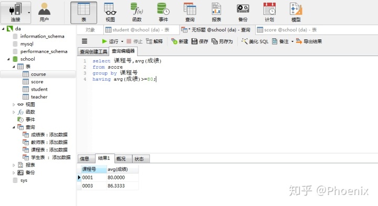
Task: Click the 备注 (Comment) button
Action: tap(280, 41)
